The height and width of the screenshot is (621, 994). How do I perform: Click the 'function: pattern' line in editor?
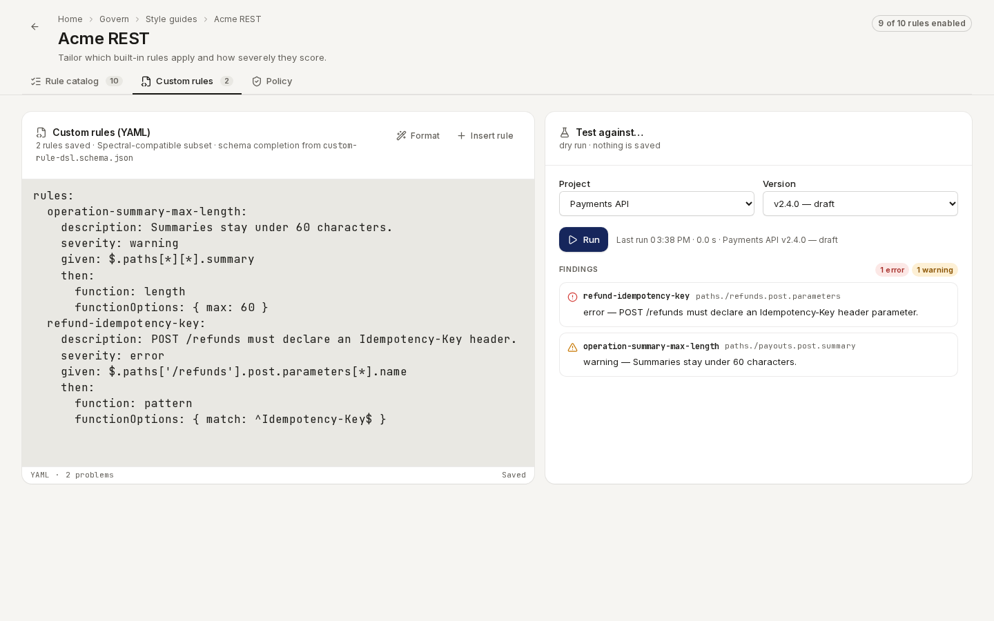(133, 404)
